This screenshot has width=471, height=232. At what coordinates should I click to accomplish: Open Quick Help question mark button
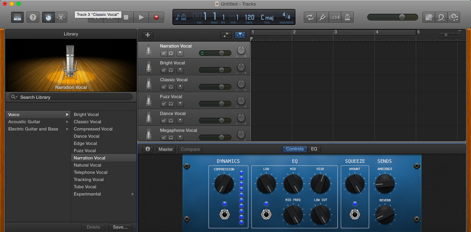coord(33,17)
